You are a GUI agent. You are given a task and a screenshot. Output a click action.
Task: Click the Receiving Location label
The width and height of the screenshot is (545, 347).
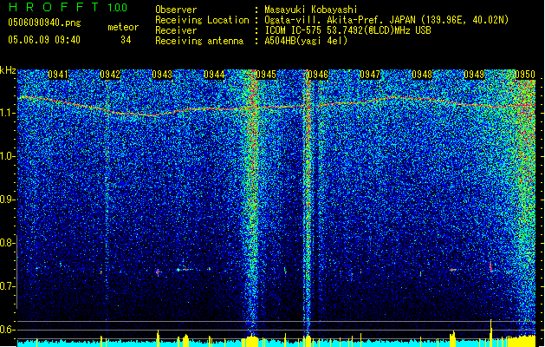point(202,20)
